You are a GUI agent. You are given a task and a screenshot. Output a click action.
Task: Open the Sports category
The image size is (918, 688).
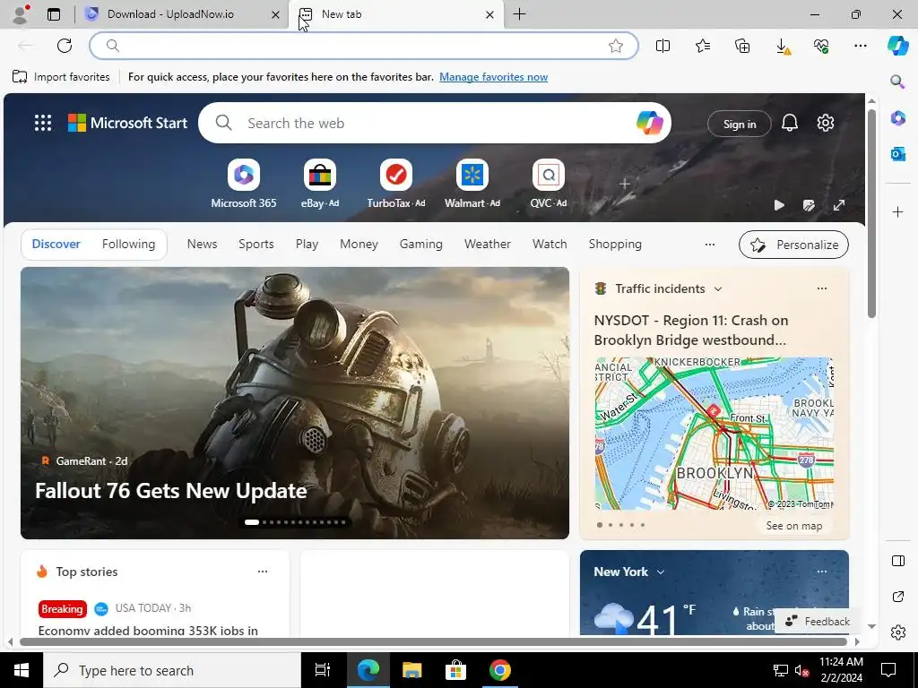click(255, 244)
